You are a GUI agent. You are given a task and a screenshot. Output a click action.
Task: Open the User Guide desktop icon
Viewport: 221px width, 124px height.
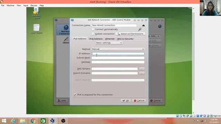tap(36, 29)
